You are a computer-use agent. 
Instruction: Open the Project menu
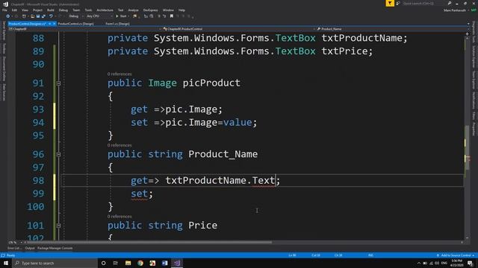click(x=37, y=10)
